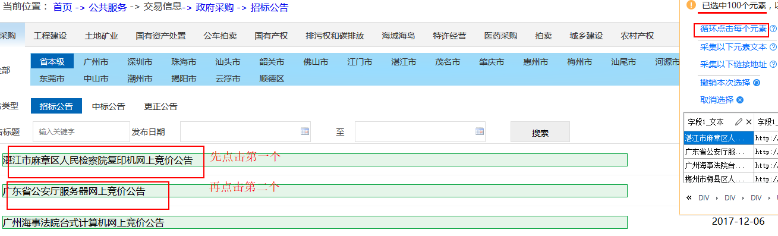Switch to 公车拍卖 category tab
Screen dimensions: 778x236
[x=220, y=36]
